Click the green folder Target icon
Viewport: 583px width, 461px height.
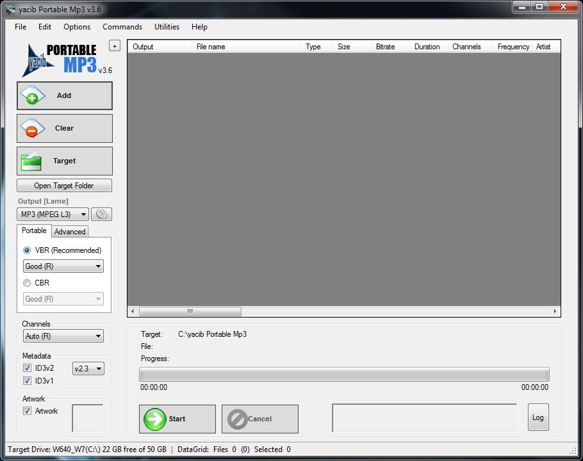click(31, 161)
